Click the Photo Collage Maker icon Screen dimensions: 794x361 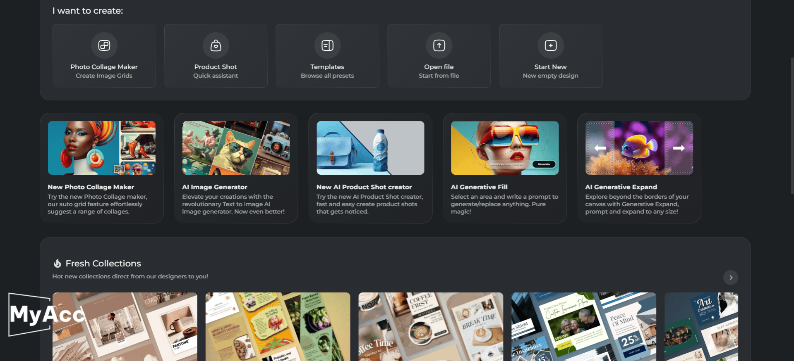(x=104, y=45)
